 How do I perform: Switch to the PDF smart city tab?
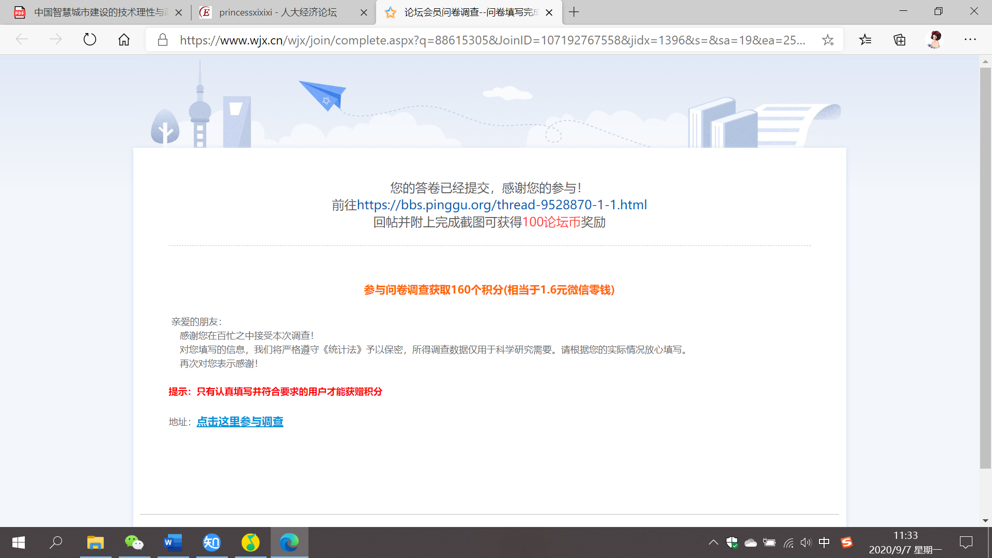pyautogui.click(x=98, y=12)
